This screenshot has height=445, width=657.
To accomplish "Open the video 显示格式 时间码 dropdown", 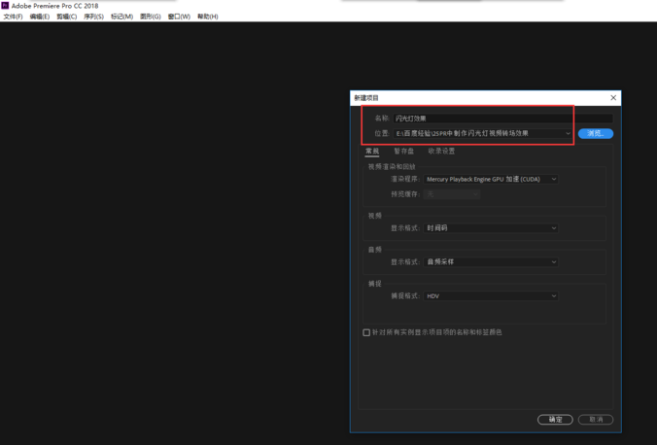I will pos(491,228).
